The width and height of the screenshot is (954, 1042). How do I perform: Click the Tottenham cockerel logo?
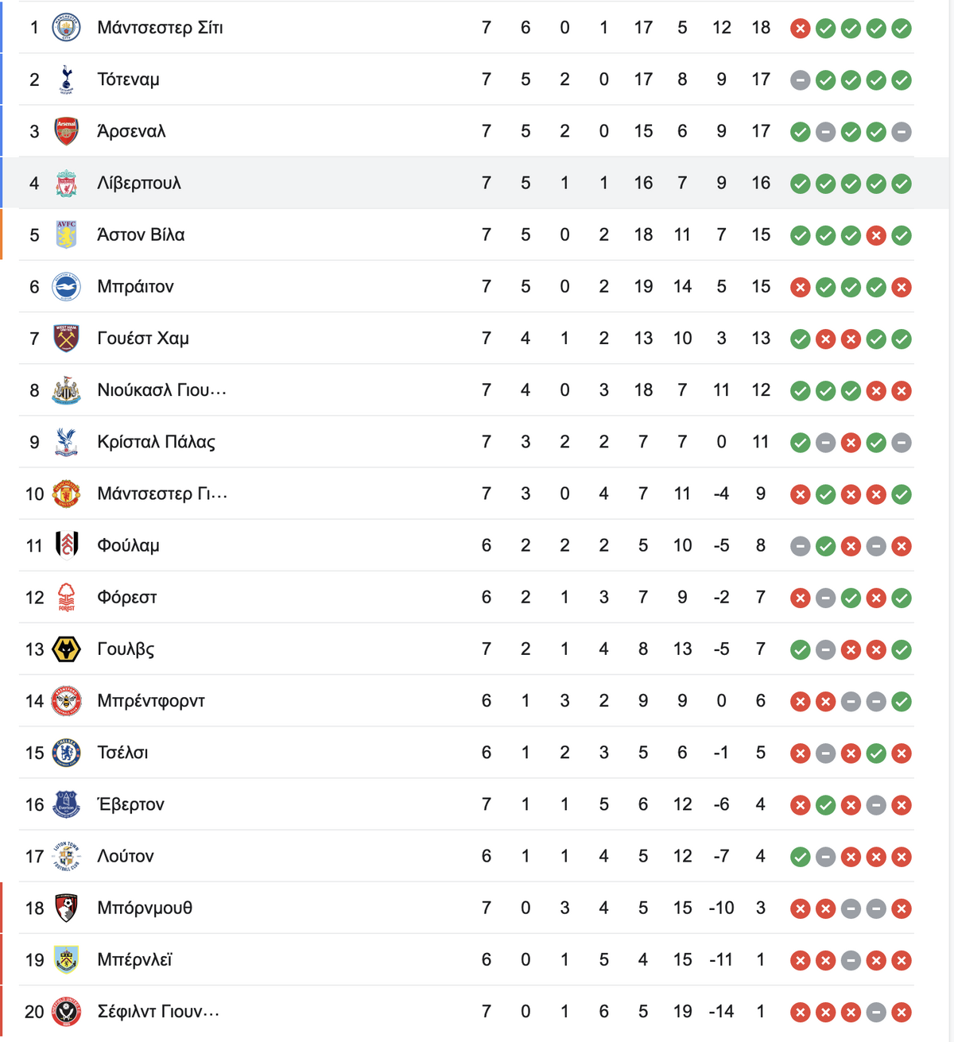(x=66, y=79)
